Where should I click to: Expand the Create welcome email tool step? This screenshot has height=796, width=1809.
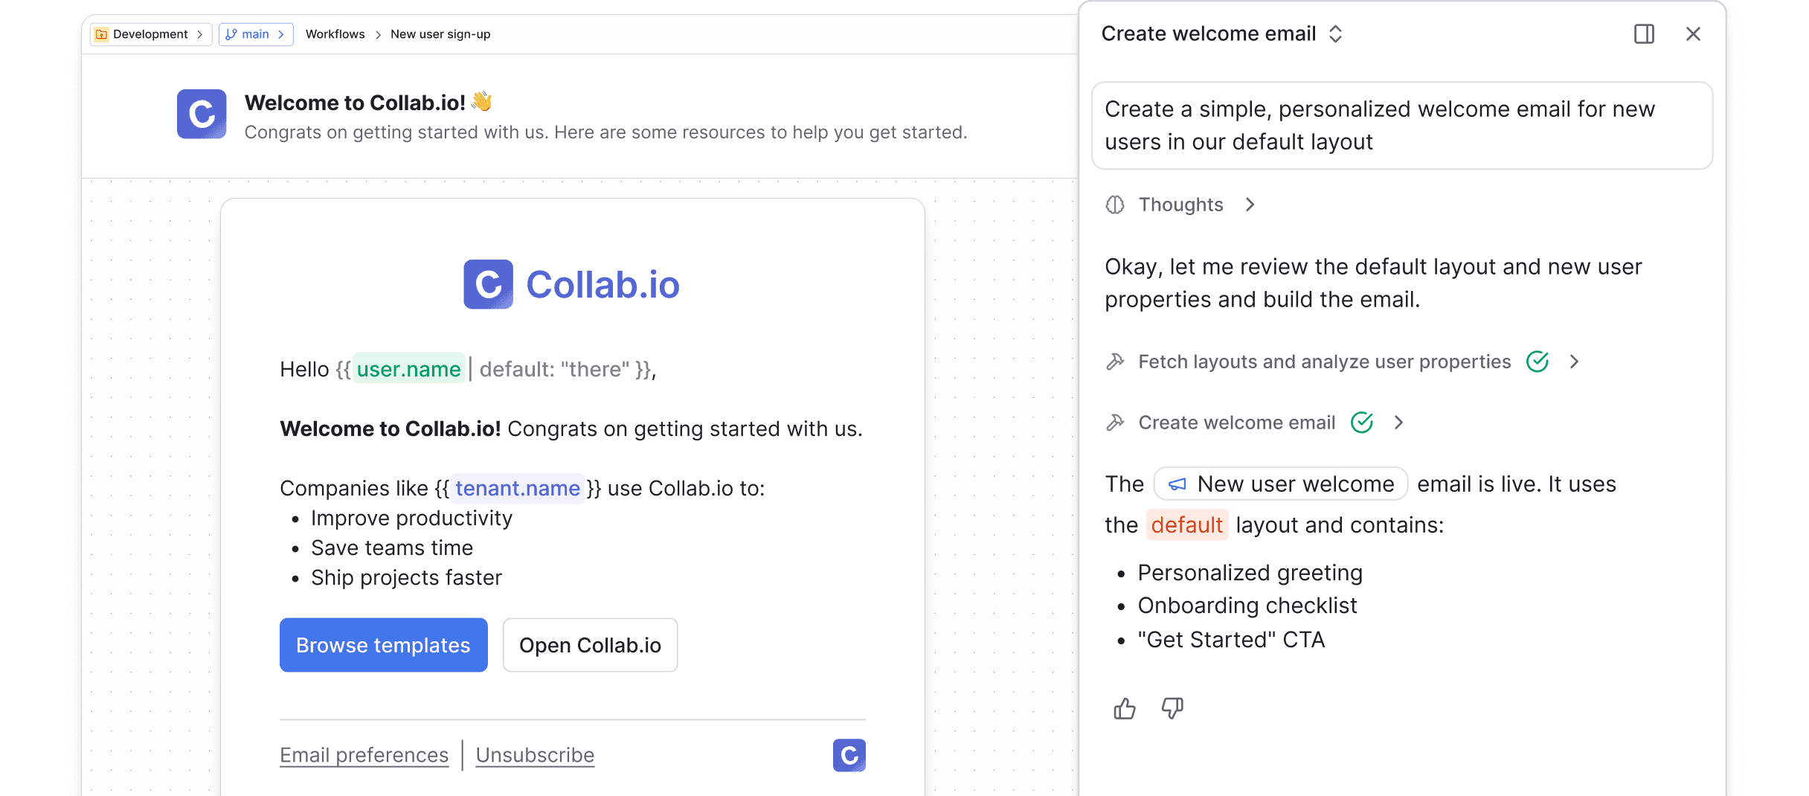(x=1398, y=423)
